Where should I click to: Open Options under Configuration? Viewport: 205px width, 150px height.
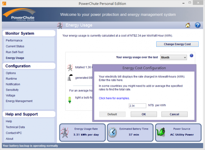11,73
